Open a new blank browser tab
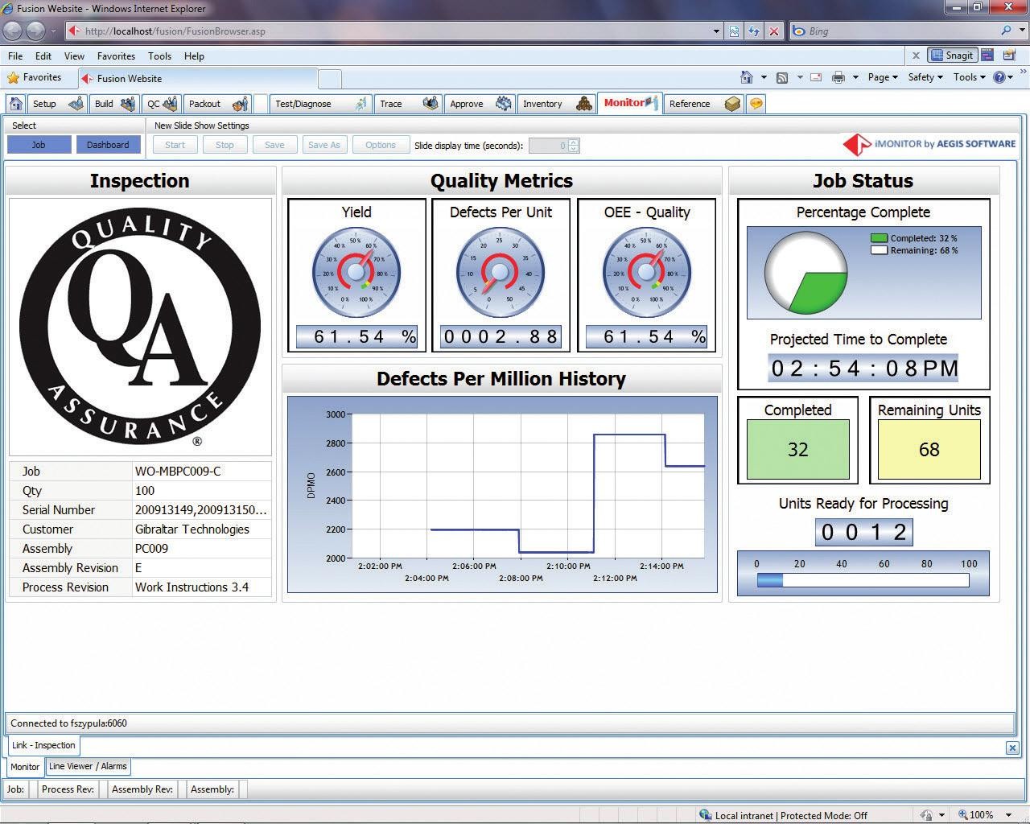Image resolution: width=1030 pixels, height=824 pixels. click(330, 79)
